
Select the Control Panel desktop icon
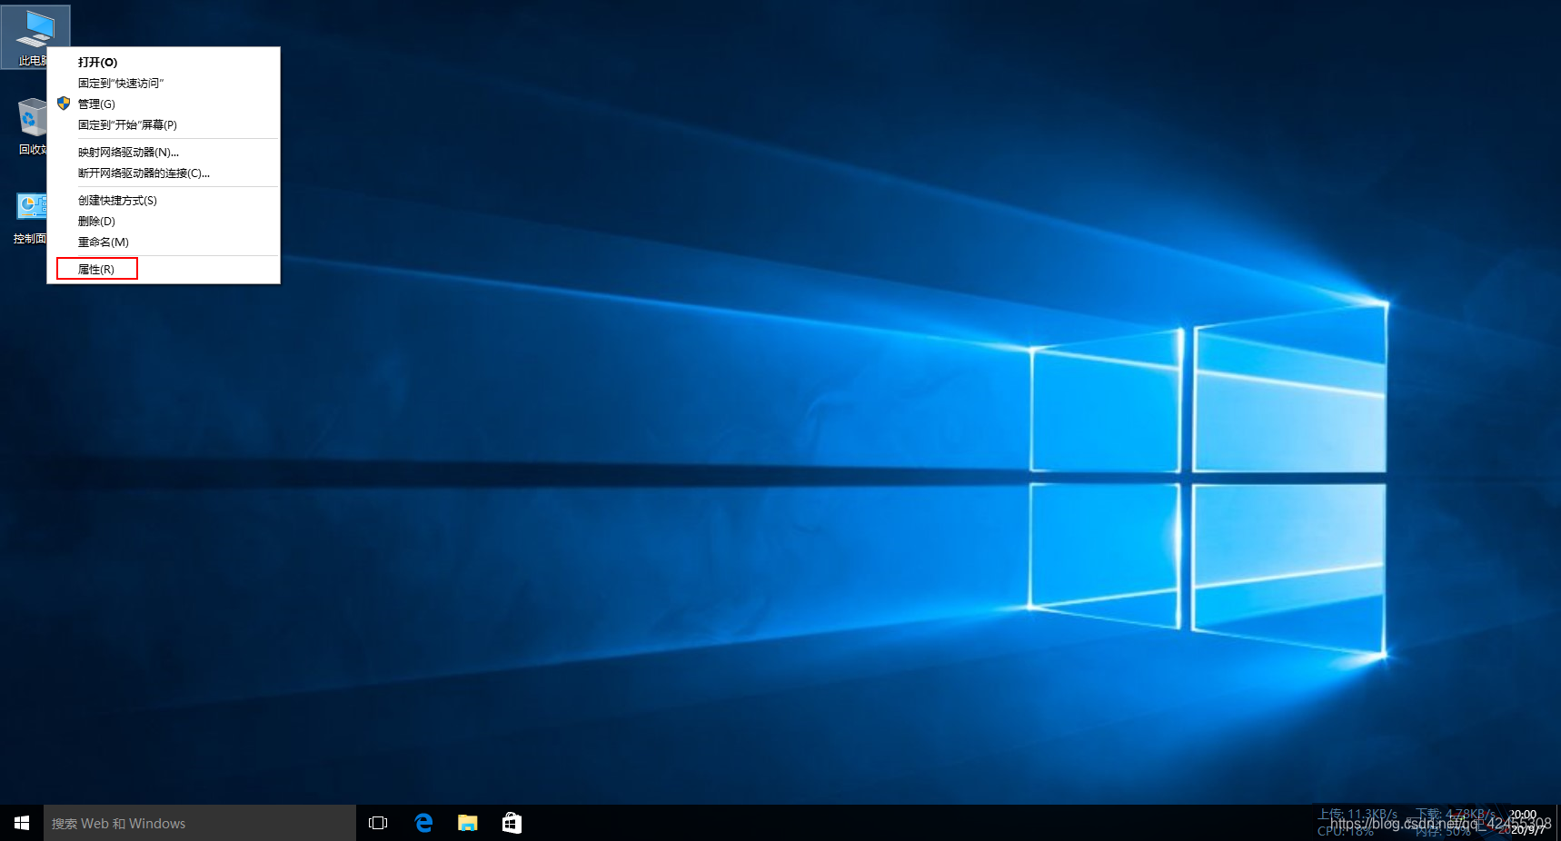pos(31,217)
